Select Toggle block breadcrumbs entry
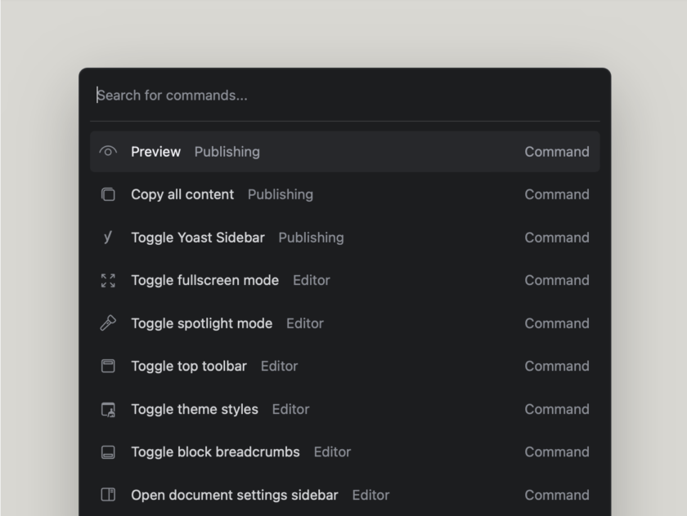 [345, 452]
